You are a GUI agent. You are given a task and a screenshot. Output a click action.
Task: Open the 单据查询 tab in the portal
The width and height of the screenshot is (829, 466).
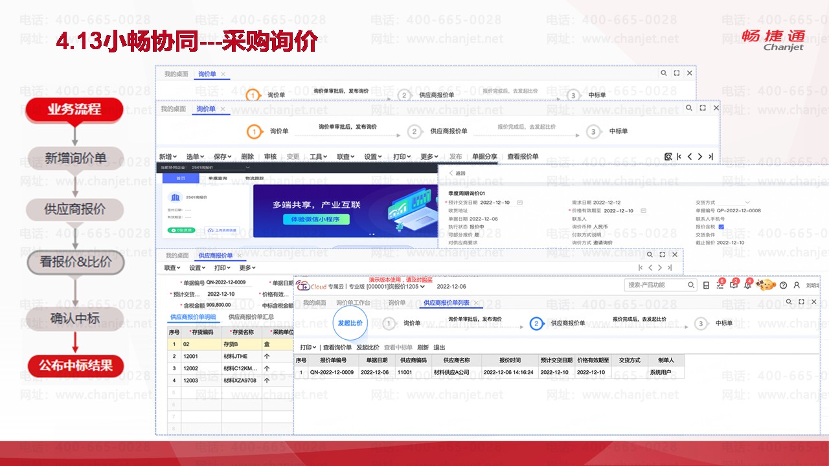coord(217,178)
